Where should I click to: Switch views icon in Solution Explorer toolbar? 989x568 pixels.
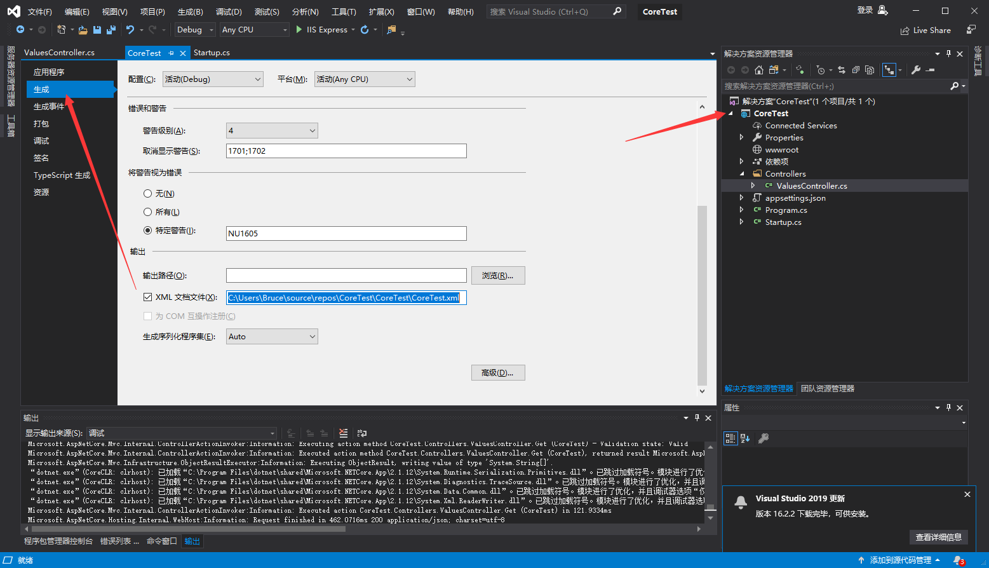click(774, 70)
